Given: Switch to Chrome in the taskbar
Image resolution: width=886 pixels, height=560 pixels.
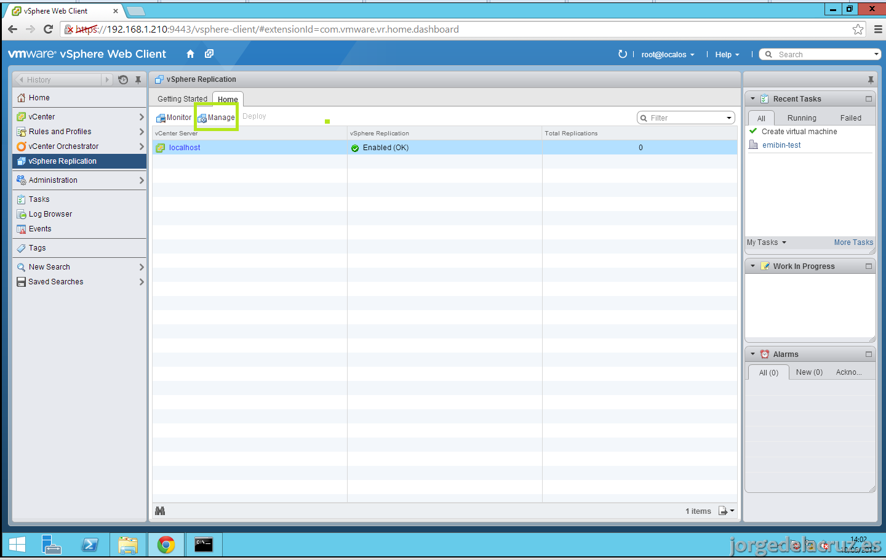Looking at the screenshot, I should [x=166, y=545].
